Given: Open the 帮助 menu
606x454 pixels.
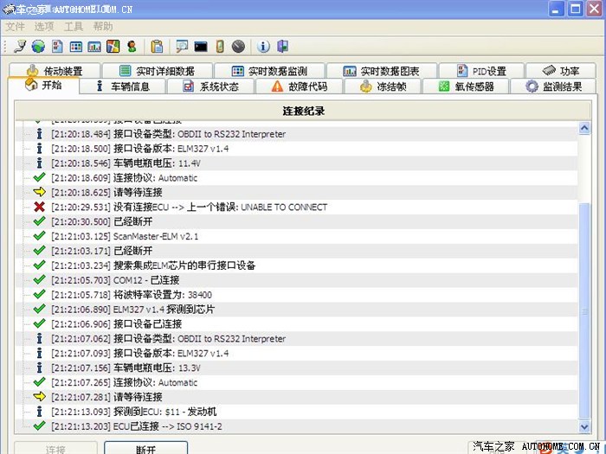Looking at the screenshot, I should [x=103, y=27].
